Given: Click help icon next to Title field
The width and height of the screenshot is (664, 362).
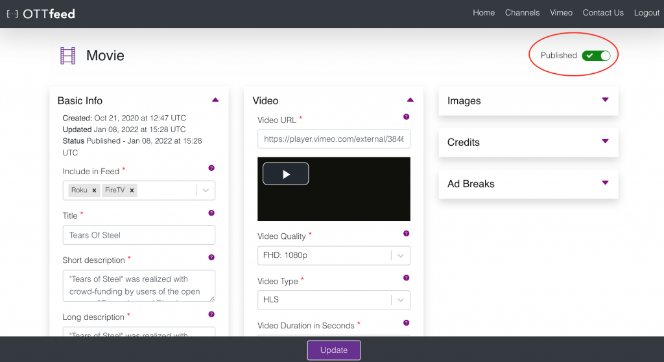Looking at the screenshot, I should [211, 212].
